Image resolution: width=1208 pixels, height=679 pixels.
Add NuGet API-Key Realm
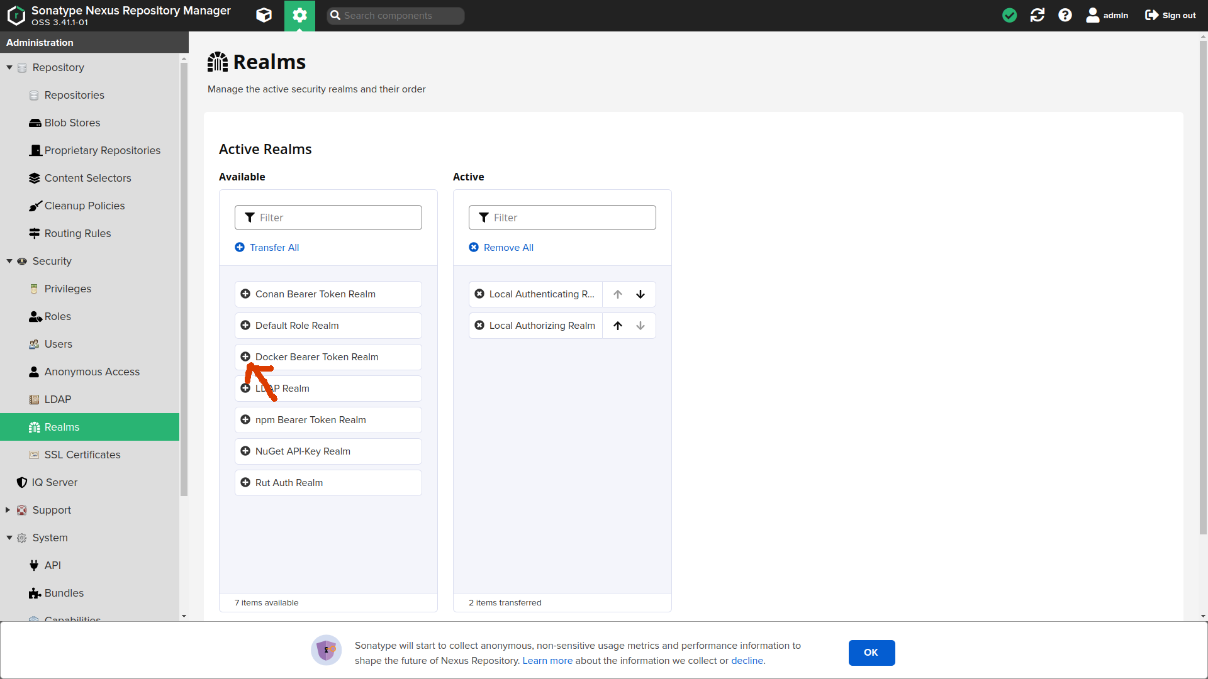click(x=245, y=451)
